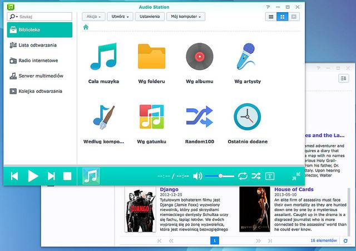Skip to previous track

click(x=14, y=176)
